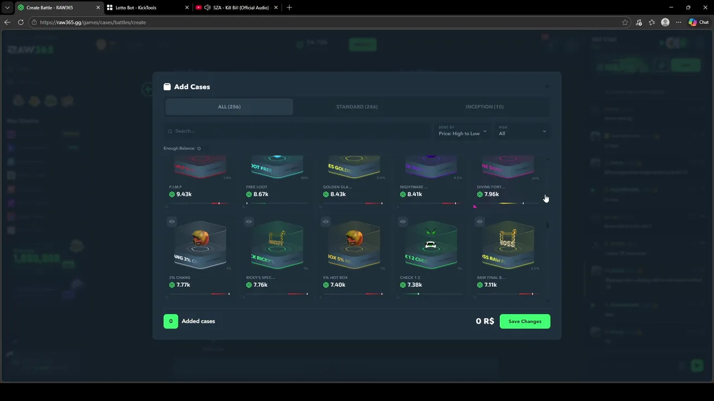Open the Risk filter dropdown
Viewport: 714px width, 401px height.
click(522, 131)
